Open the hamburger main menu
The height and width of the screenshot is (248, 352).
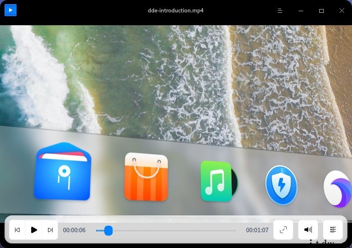tap(280, 11)
